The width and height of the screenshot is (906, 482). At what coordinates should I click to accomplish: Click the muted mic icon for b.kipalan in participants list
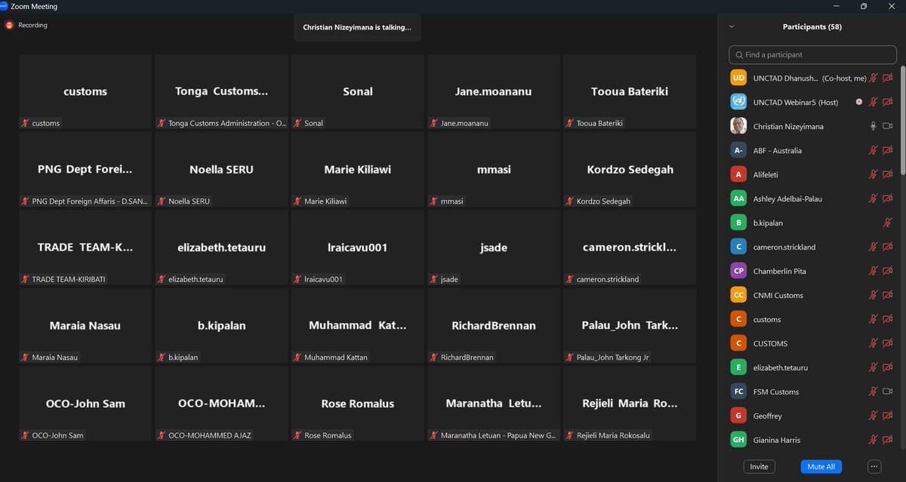[x=888, y=223]
